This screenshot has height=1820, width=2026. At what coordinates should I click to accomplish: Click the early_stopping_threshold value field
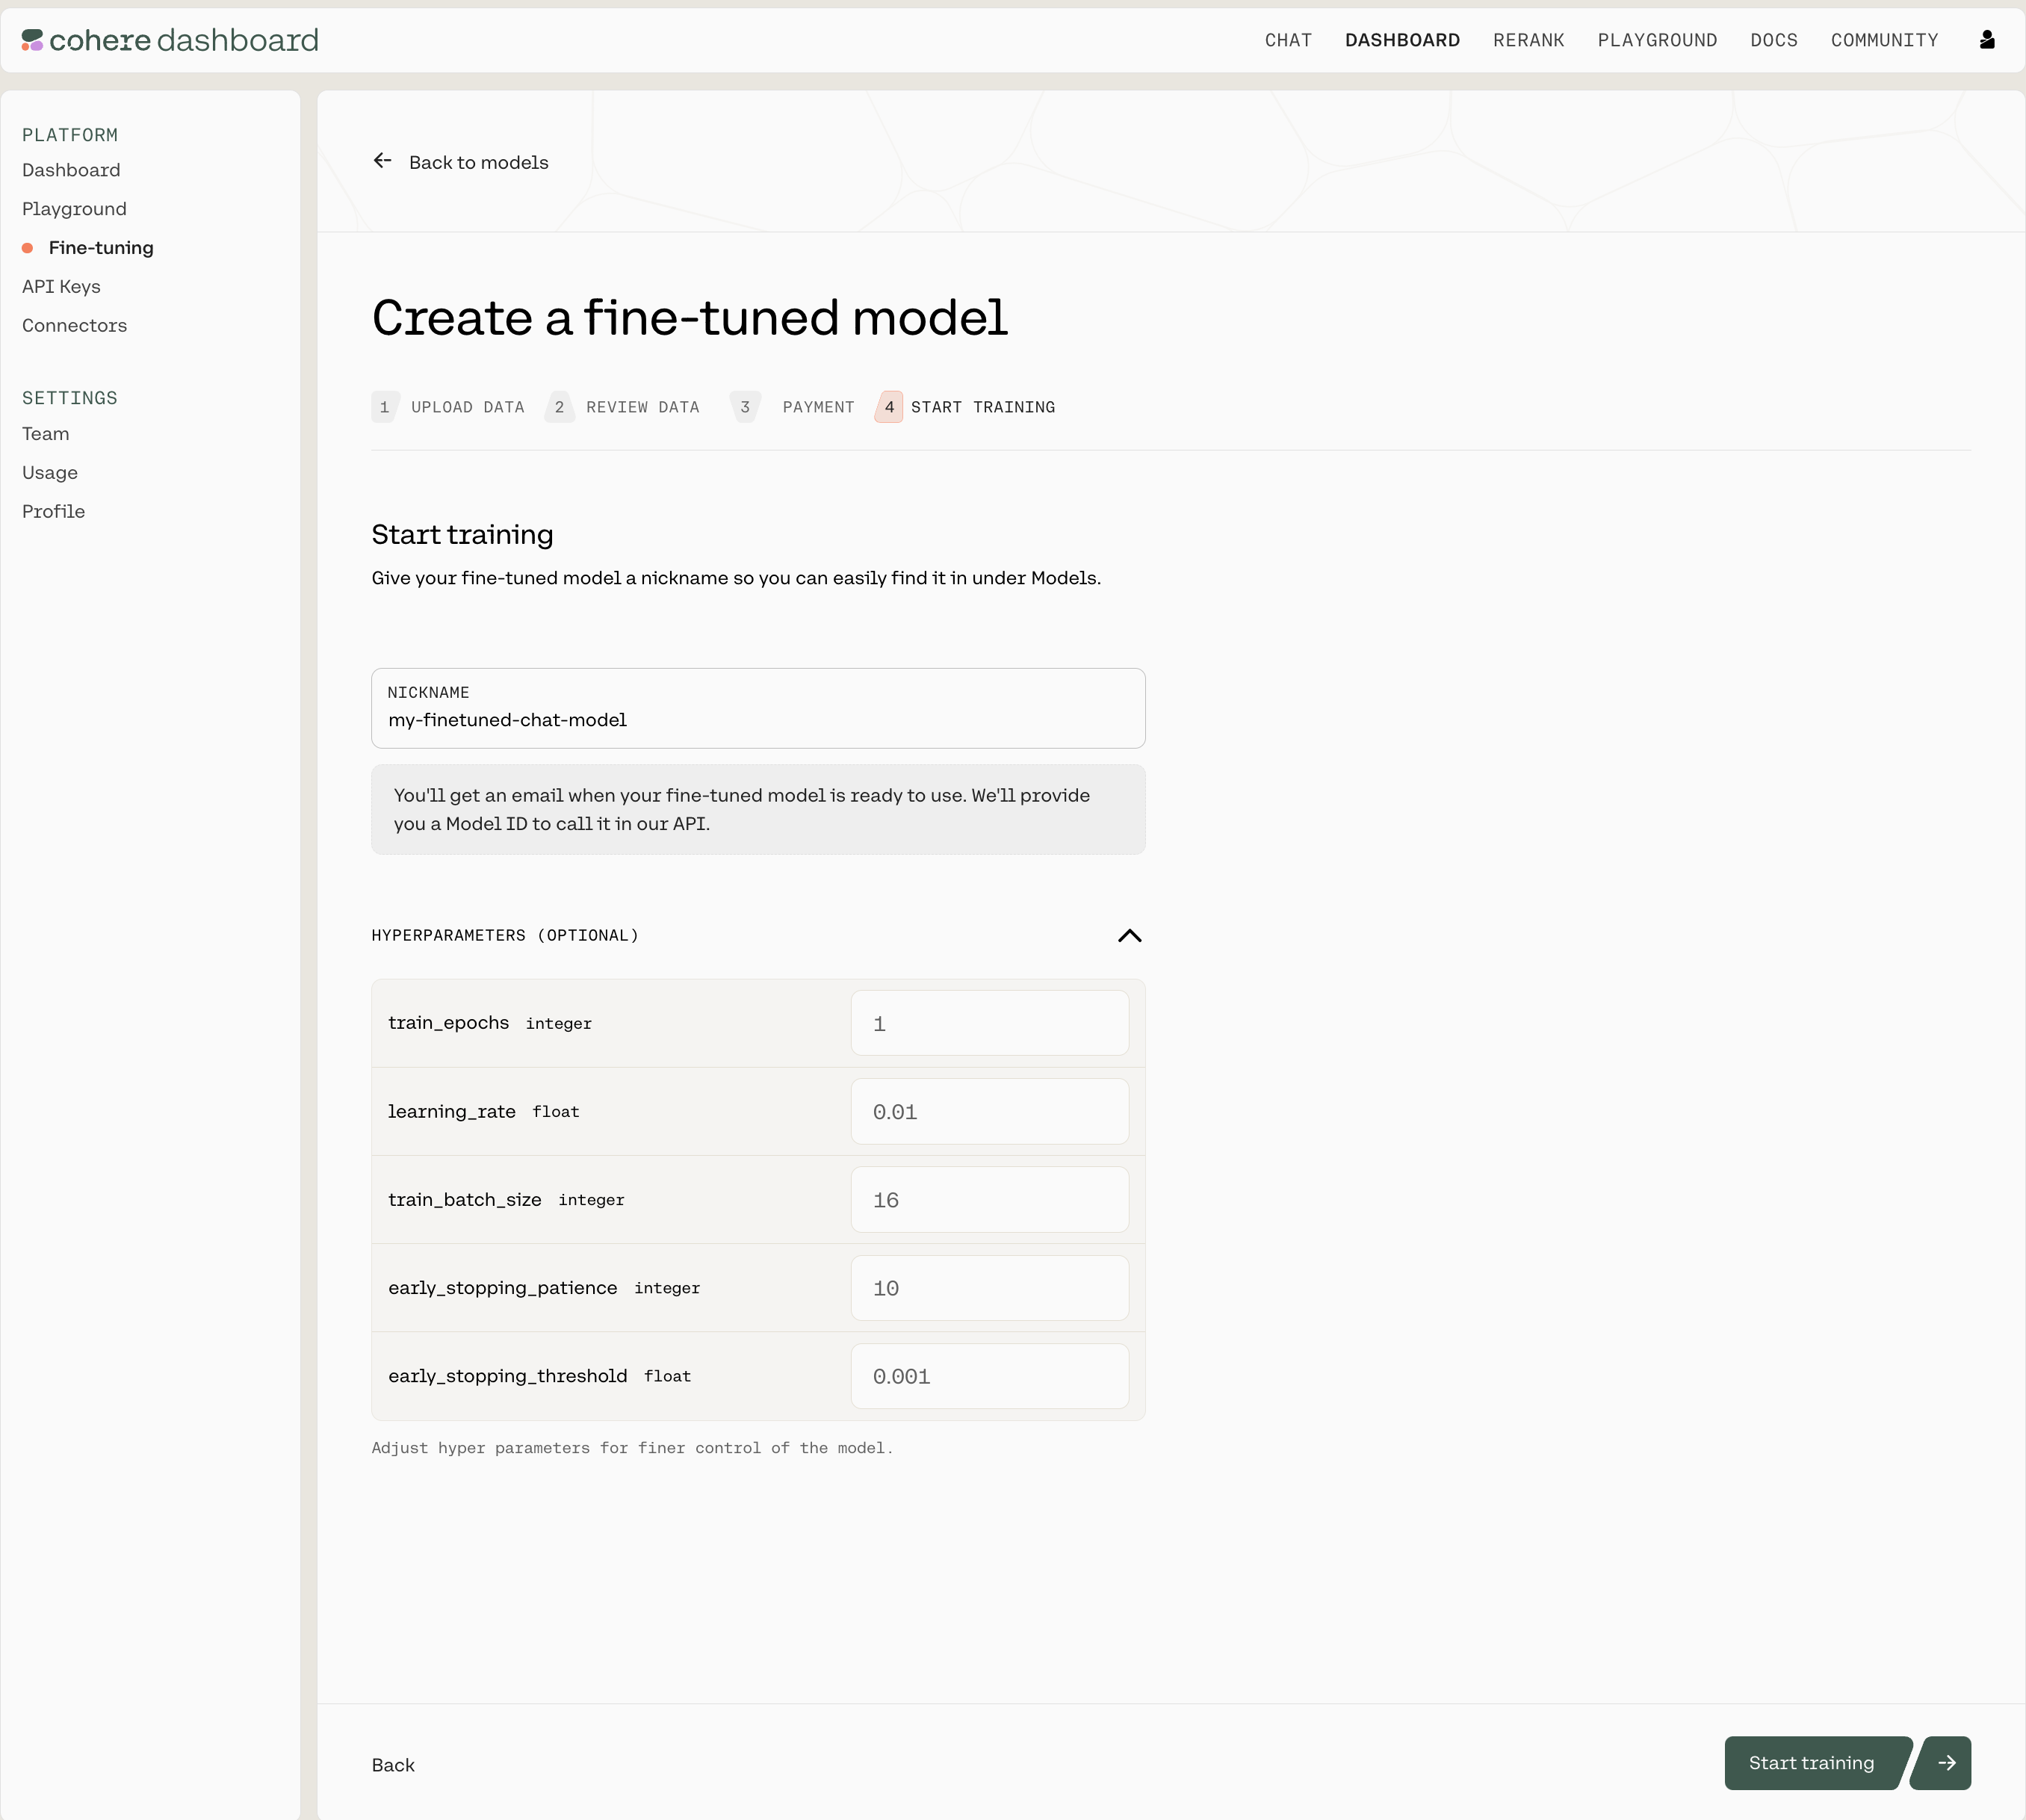point(989,1376)
